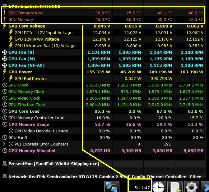Viewport: 209px width, 192px height.
Task: Click the icon beside GPU Video Decode 1 Usage
Action: click(11, 131)
